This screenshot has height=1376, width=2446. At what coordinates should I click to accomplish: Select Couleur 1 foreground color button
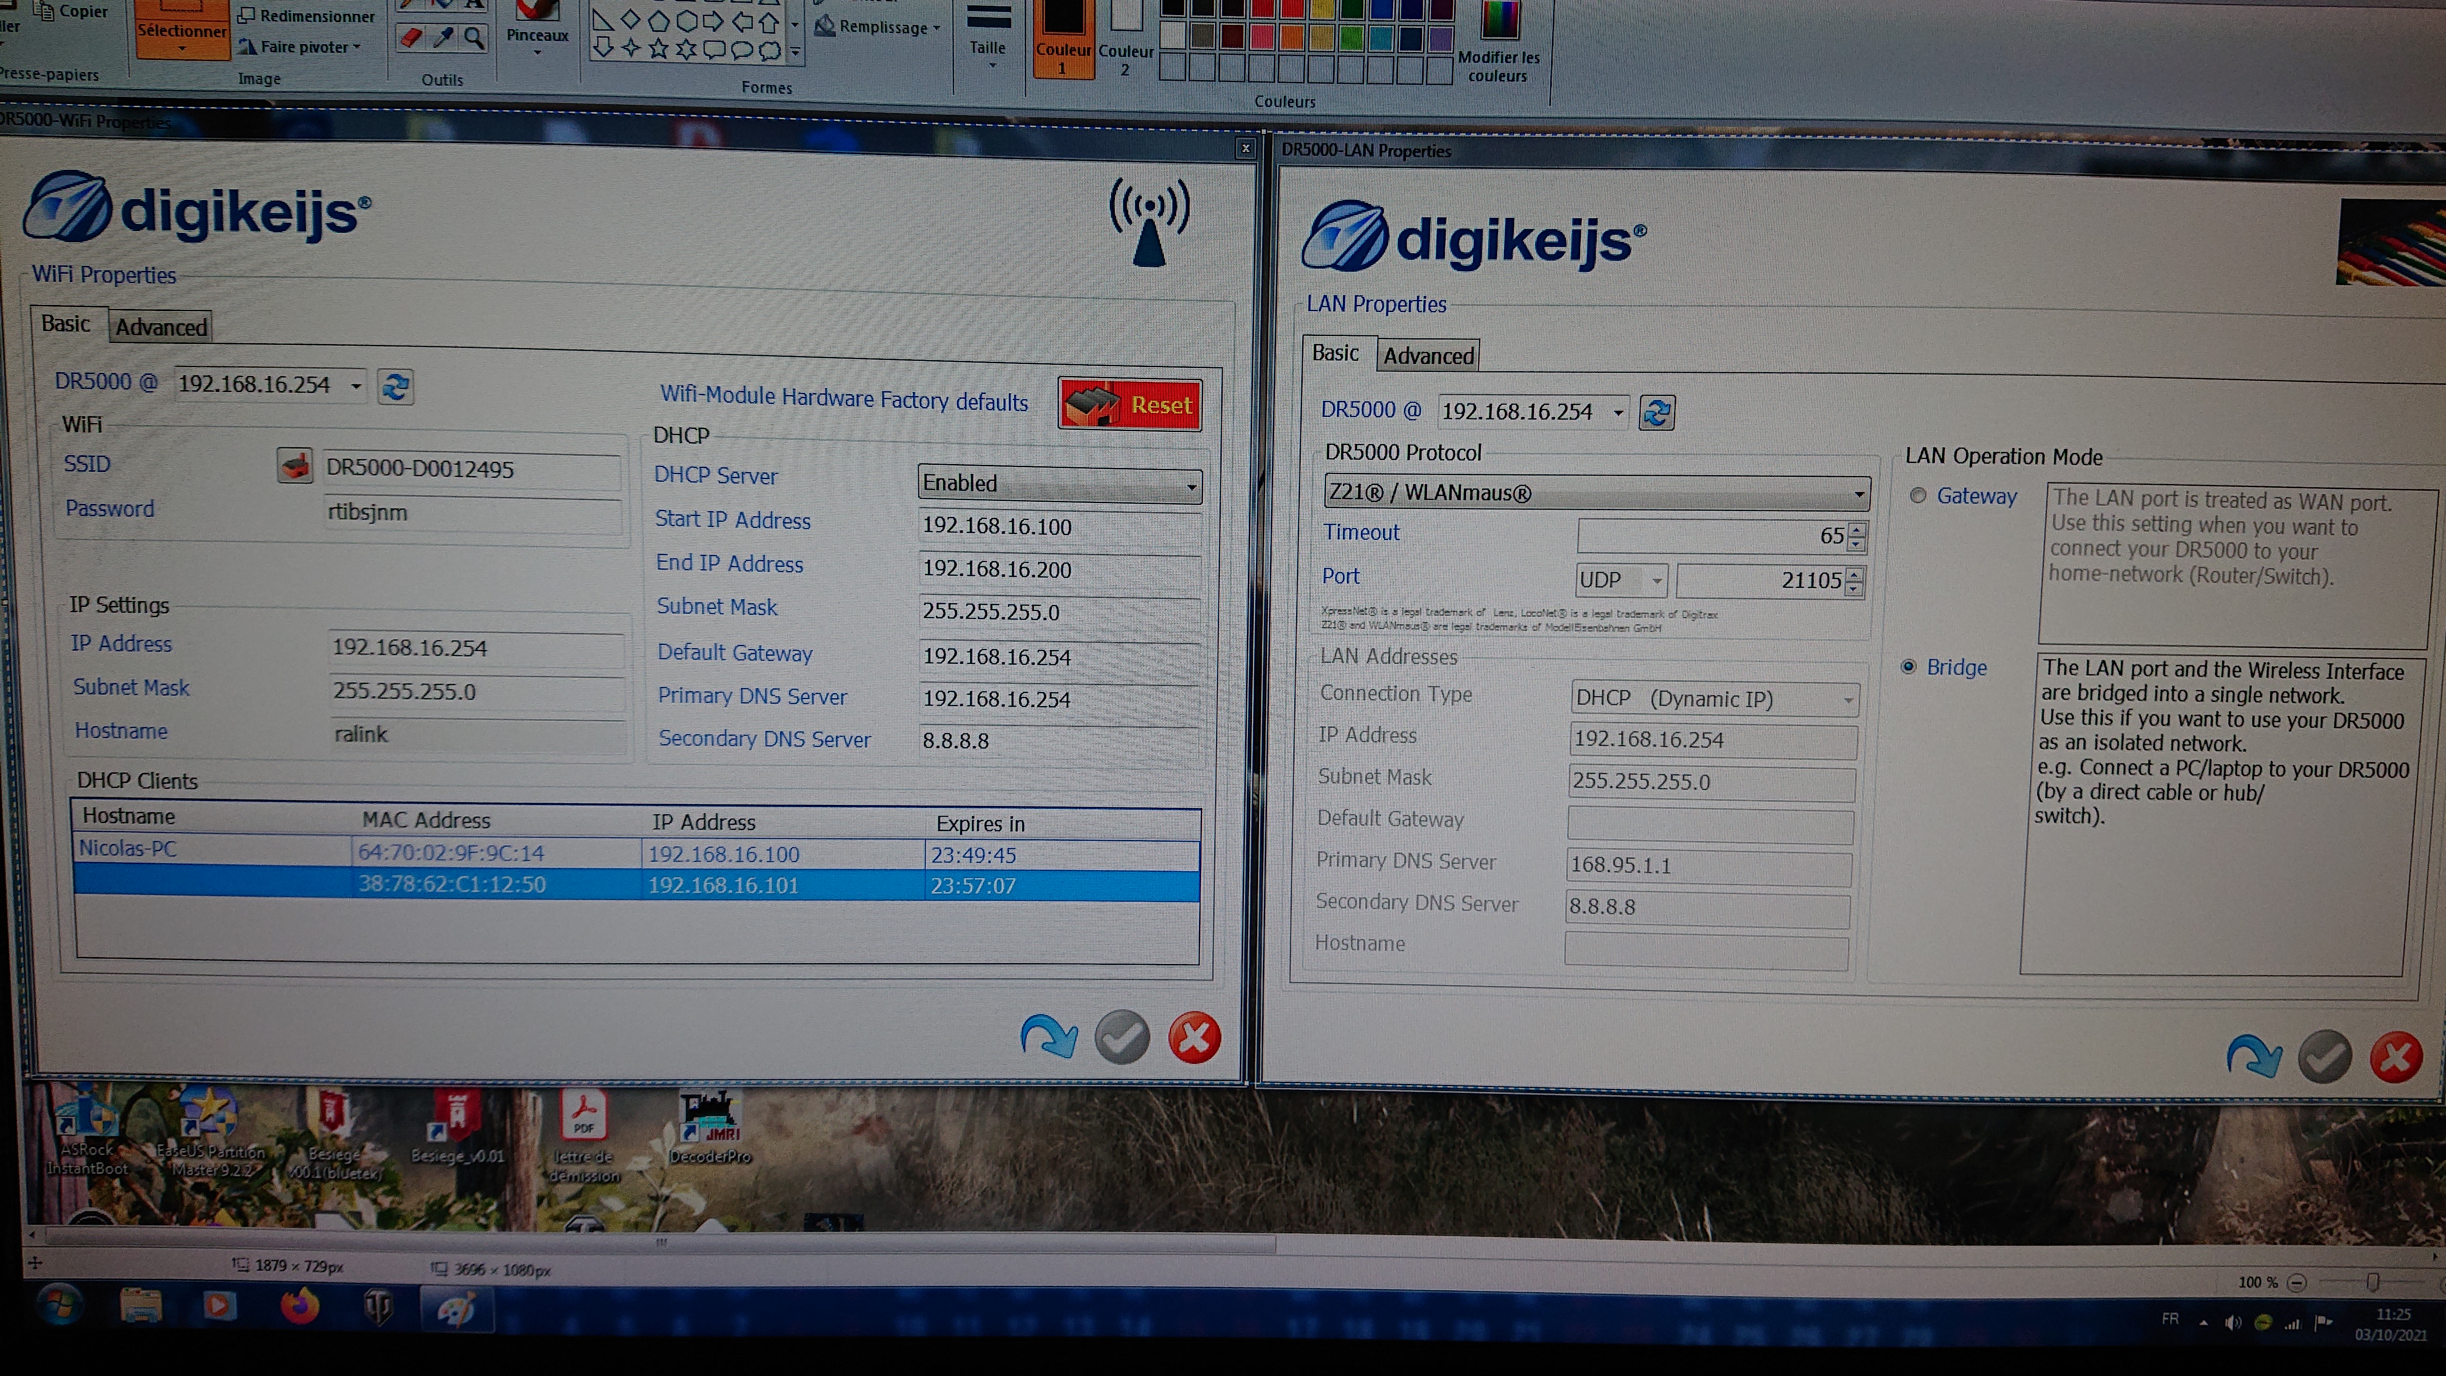[x=1063, y=40]
